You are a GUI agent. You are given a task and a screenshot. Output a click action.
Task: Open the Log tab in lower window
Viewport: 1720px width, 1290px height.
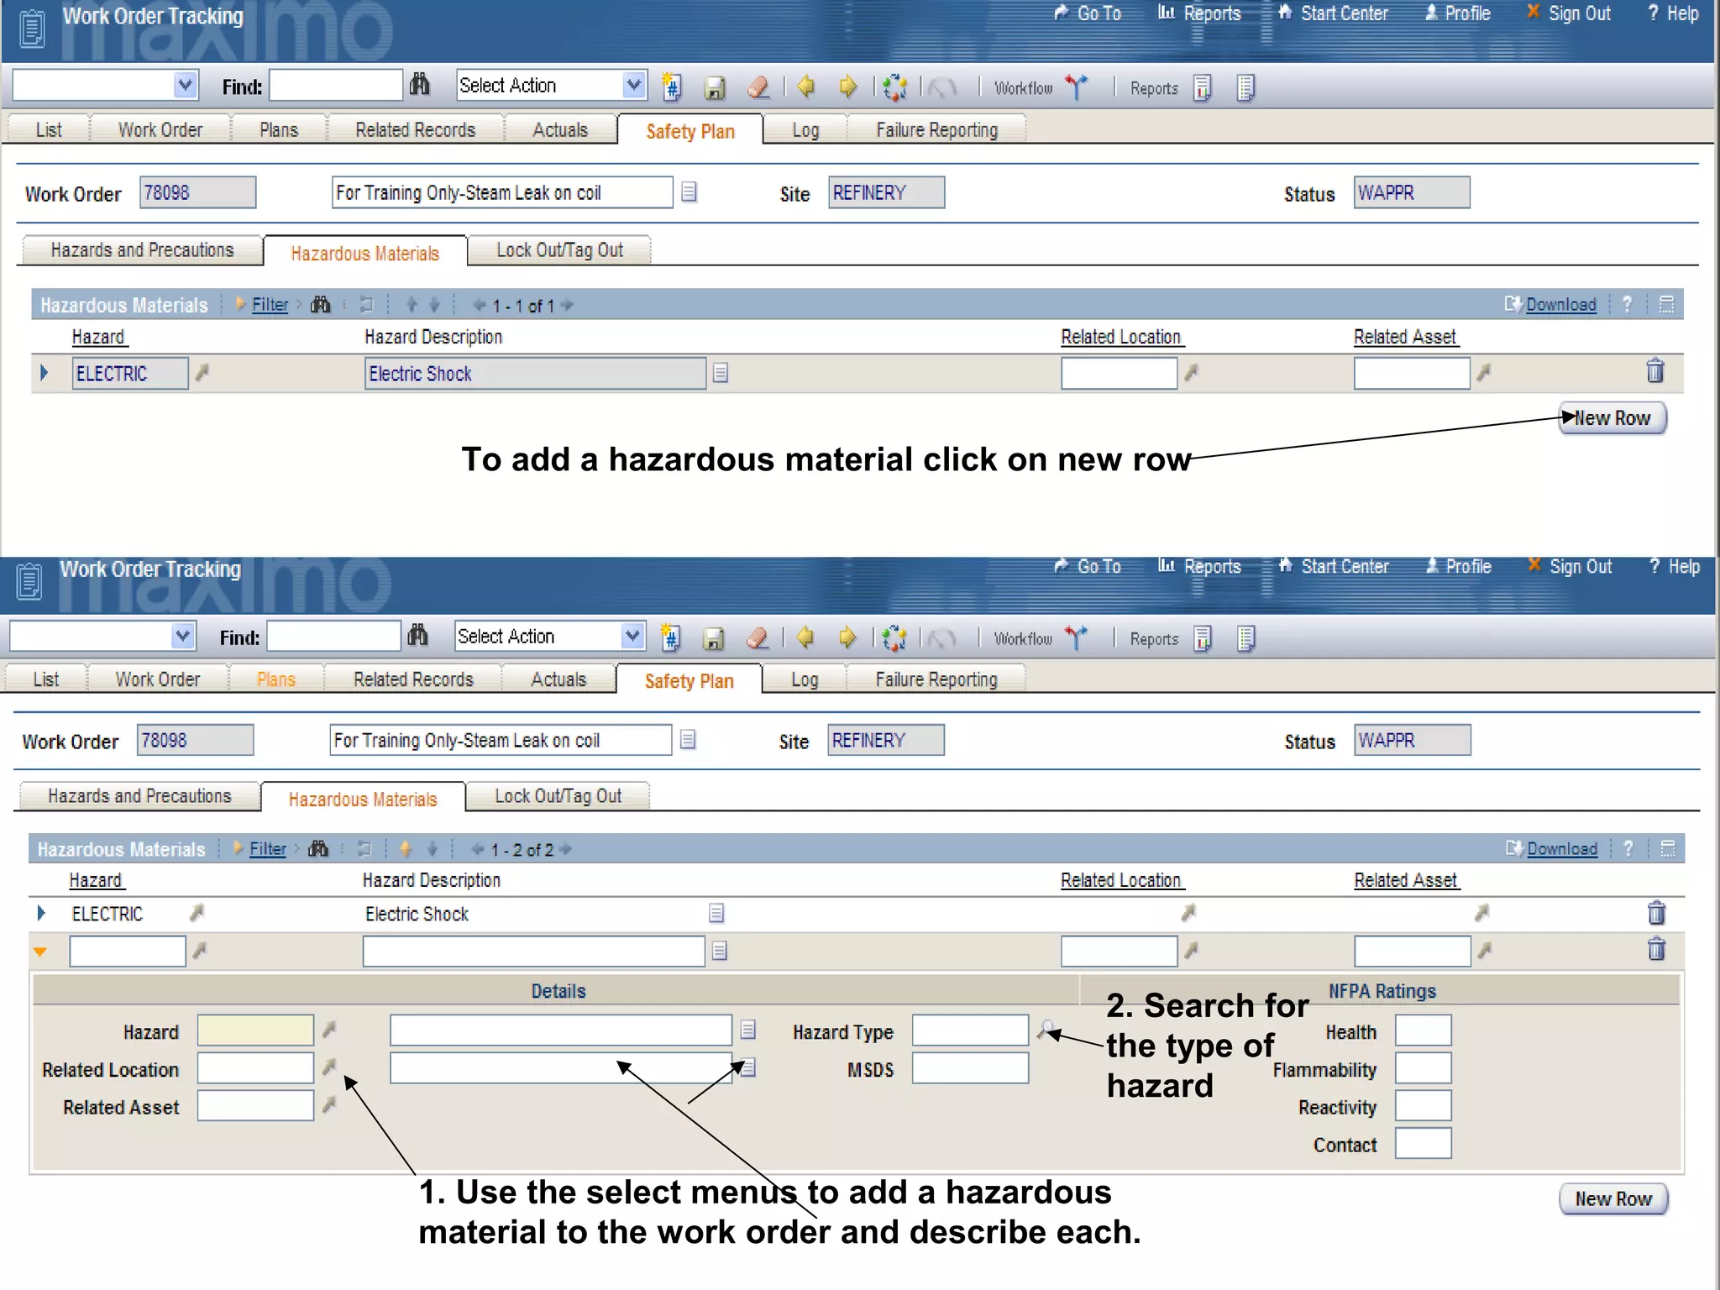click(804, 679)
